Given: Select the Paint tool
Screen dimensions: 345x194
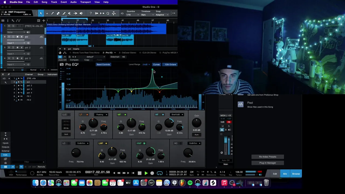Looking at the screenshot, I should pyautogui.click(x=64, y=13).
